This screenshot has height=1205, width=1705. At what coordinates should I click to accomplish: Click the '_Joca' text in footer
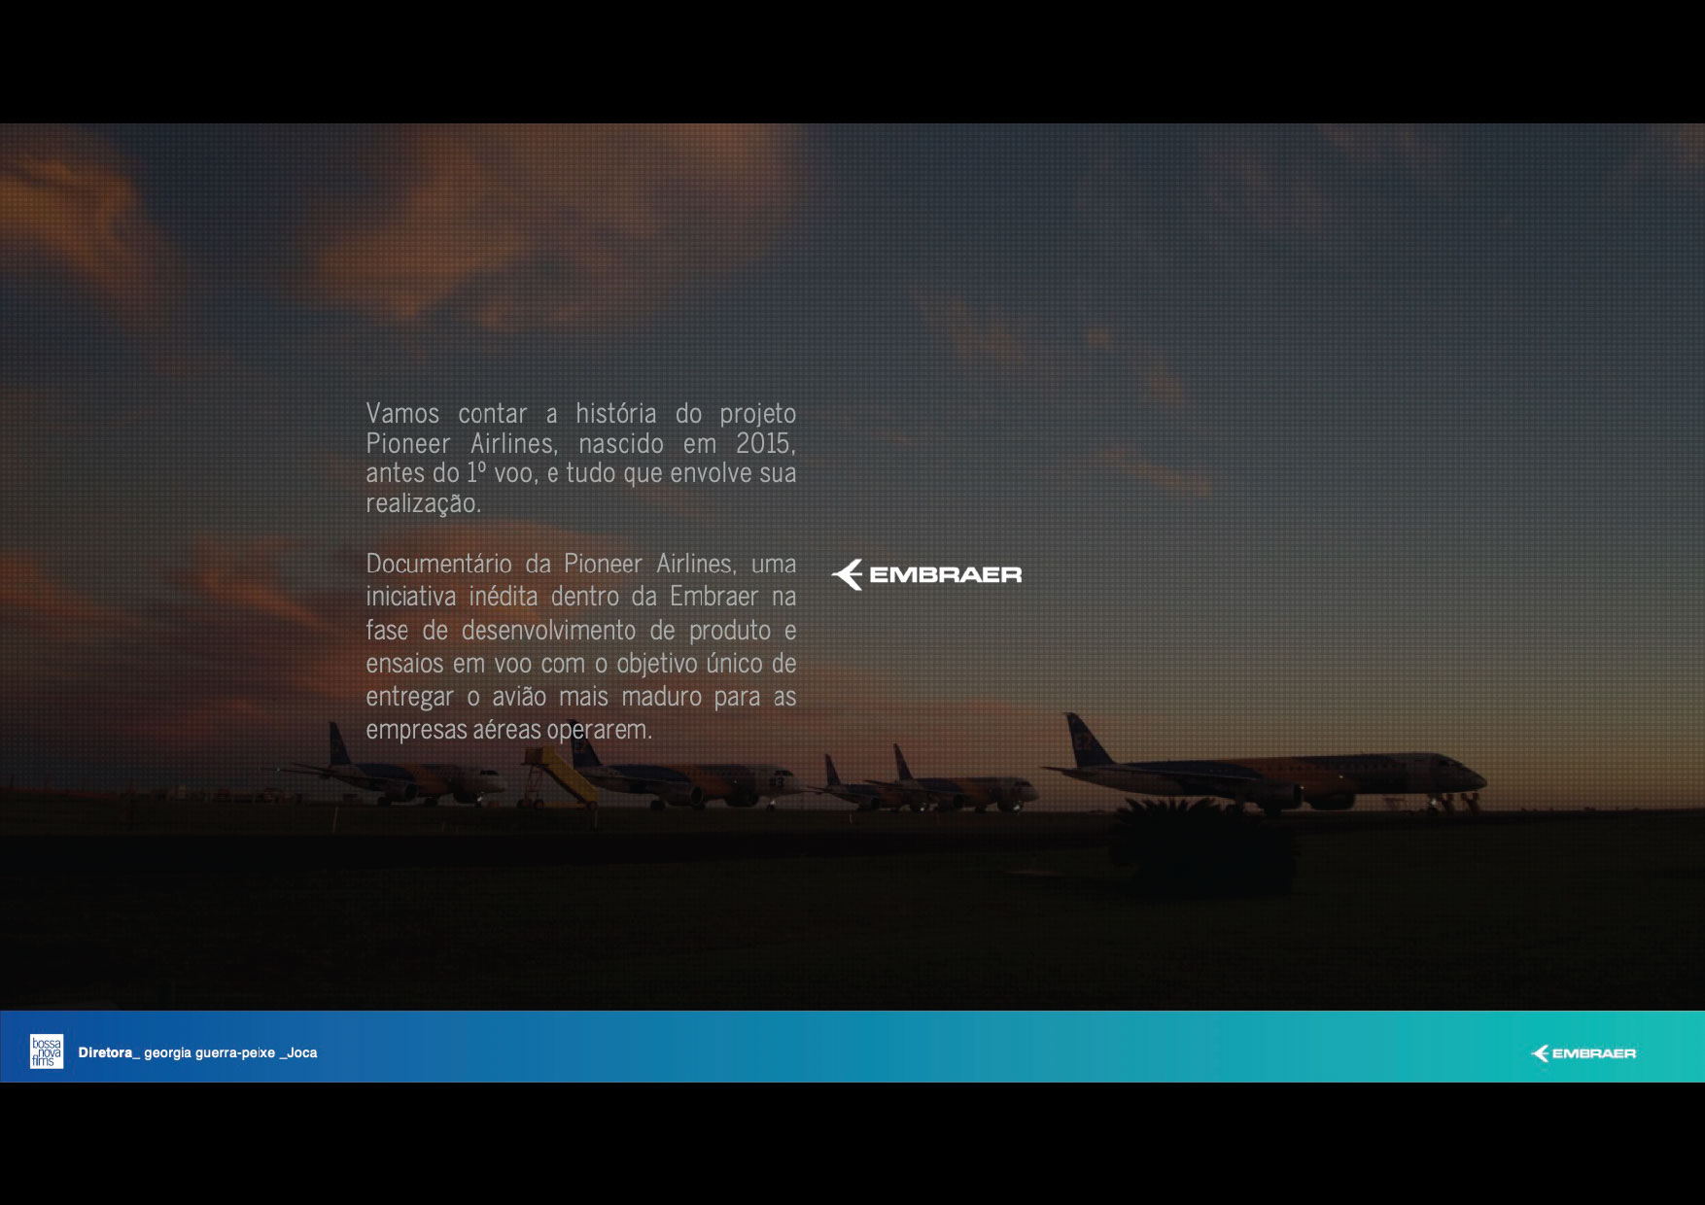[298, 1052]
